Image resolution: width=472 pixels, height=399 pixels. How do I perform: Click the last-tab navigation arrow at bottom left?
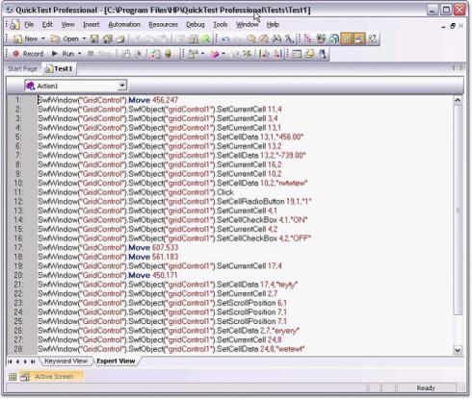(x=33, y=362)
